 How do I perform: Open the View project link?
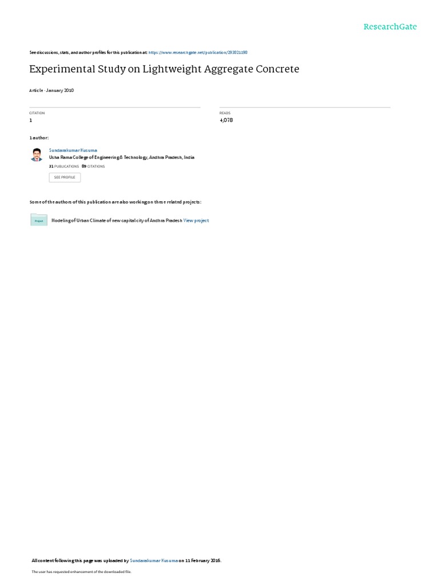(196, 221)
